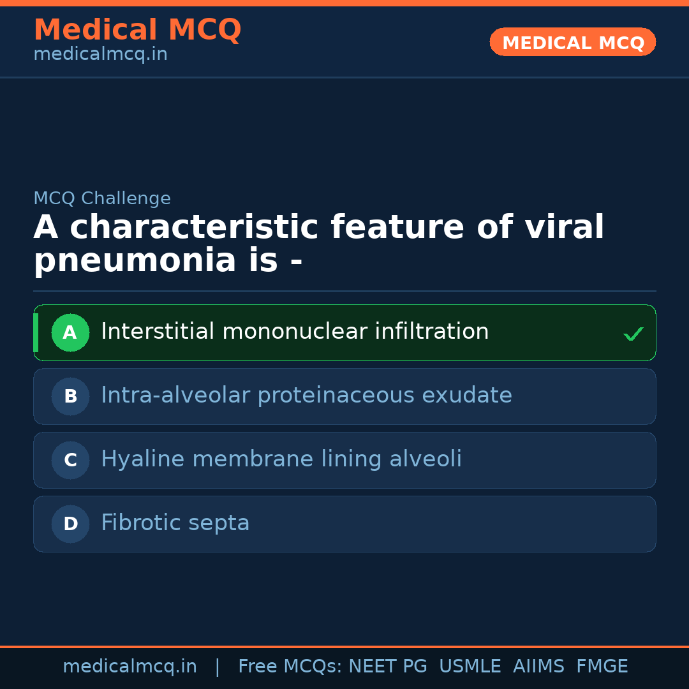This screenshot has width=689, height=689.
Task: Select 'FMGE' in the footer
Action: tap(602, 667)
